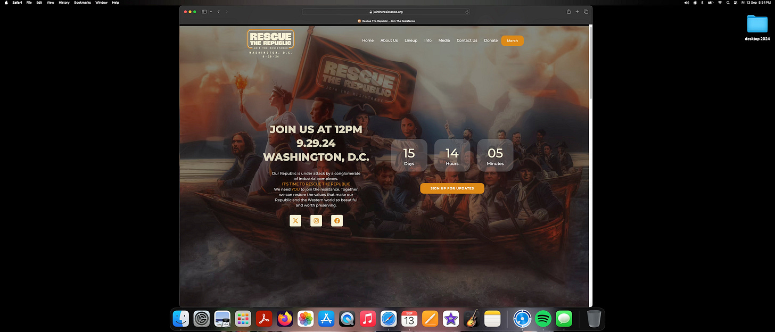Click the jointheresistance.org address bar
The height and width of the screenshot is (332, 775).
(x=386, y=12)
